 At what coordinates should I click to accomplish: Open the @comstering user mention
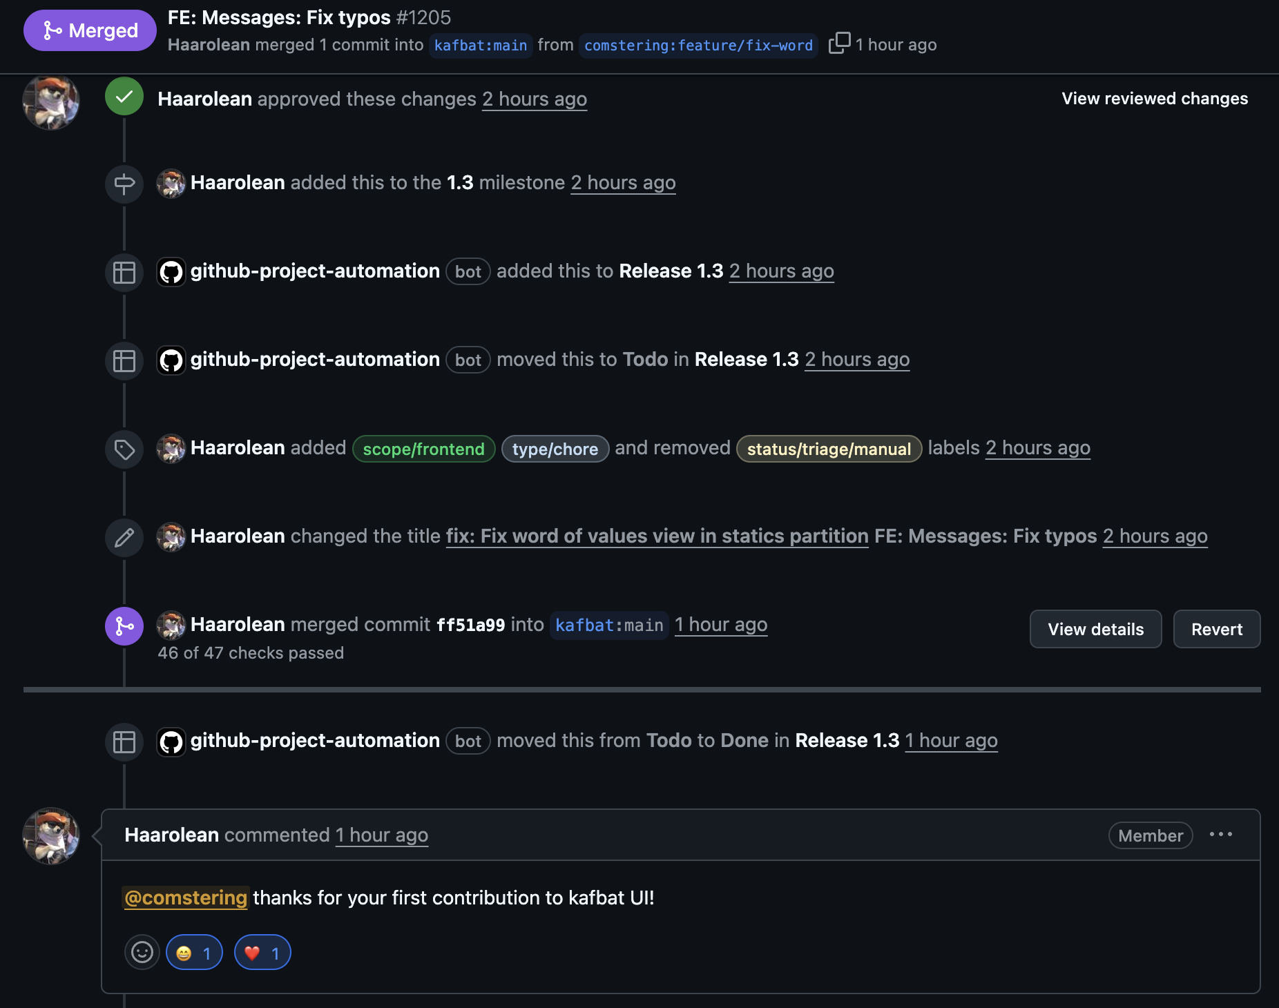(186, 898)
